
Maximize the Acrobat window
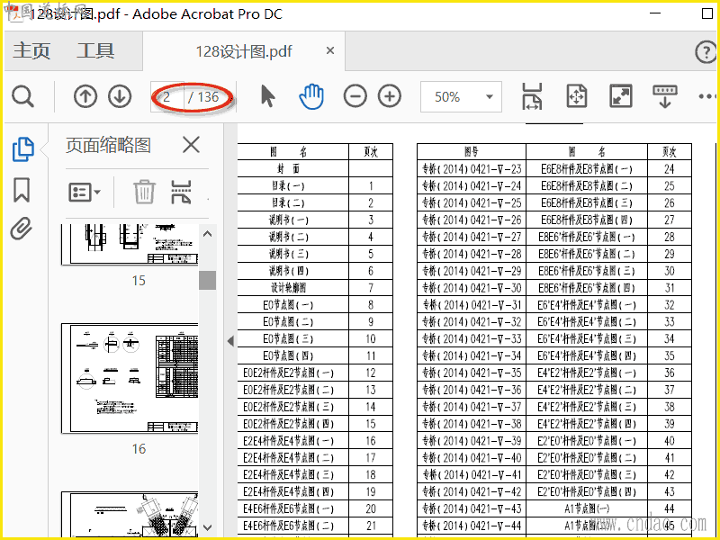(x=707, y=13)
